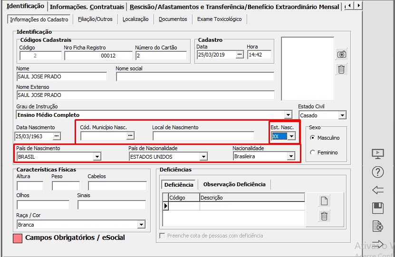Click the presentation screen icon in sidebar
This screenshot has height=257, width=395.
(378, 153)
